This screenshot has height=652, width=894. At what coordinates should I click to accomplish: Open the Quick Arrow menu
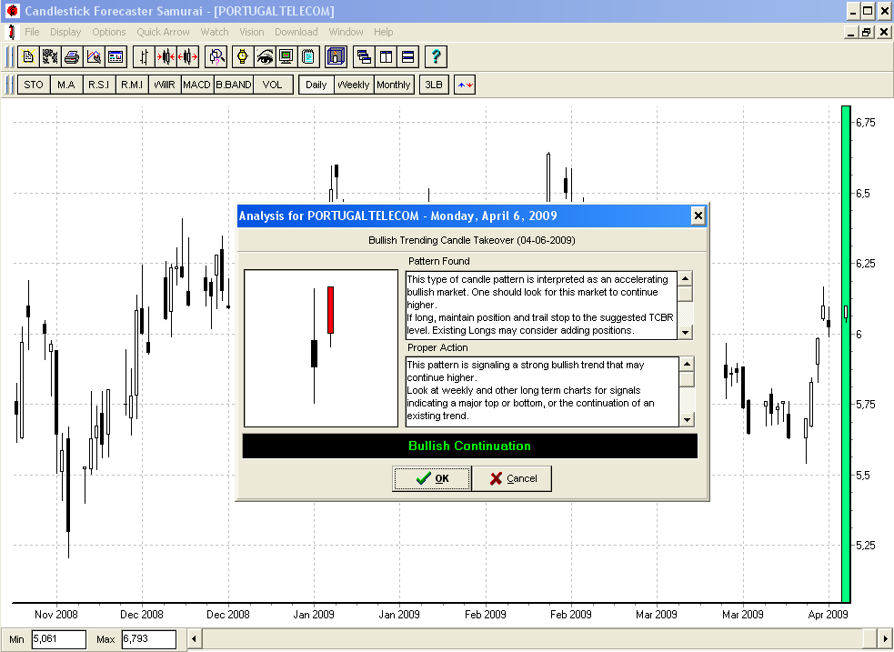pos(163,32)
